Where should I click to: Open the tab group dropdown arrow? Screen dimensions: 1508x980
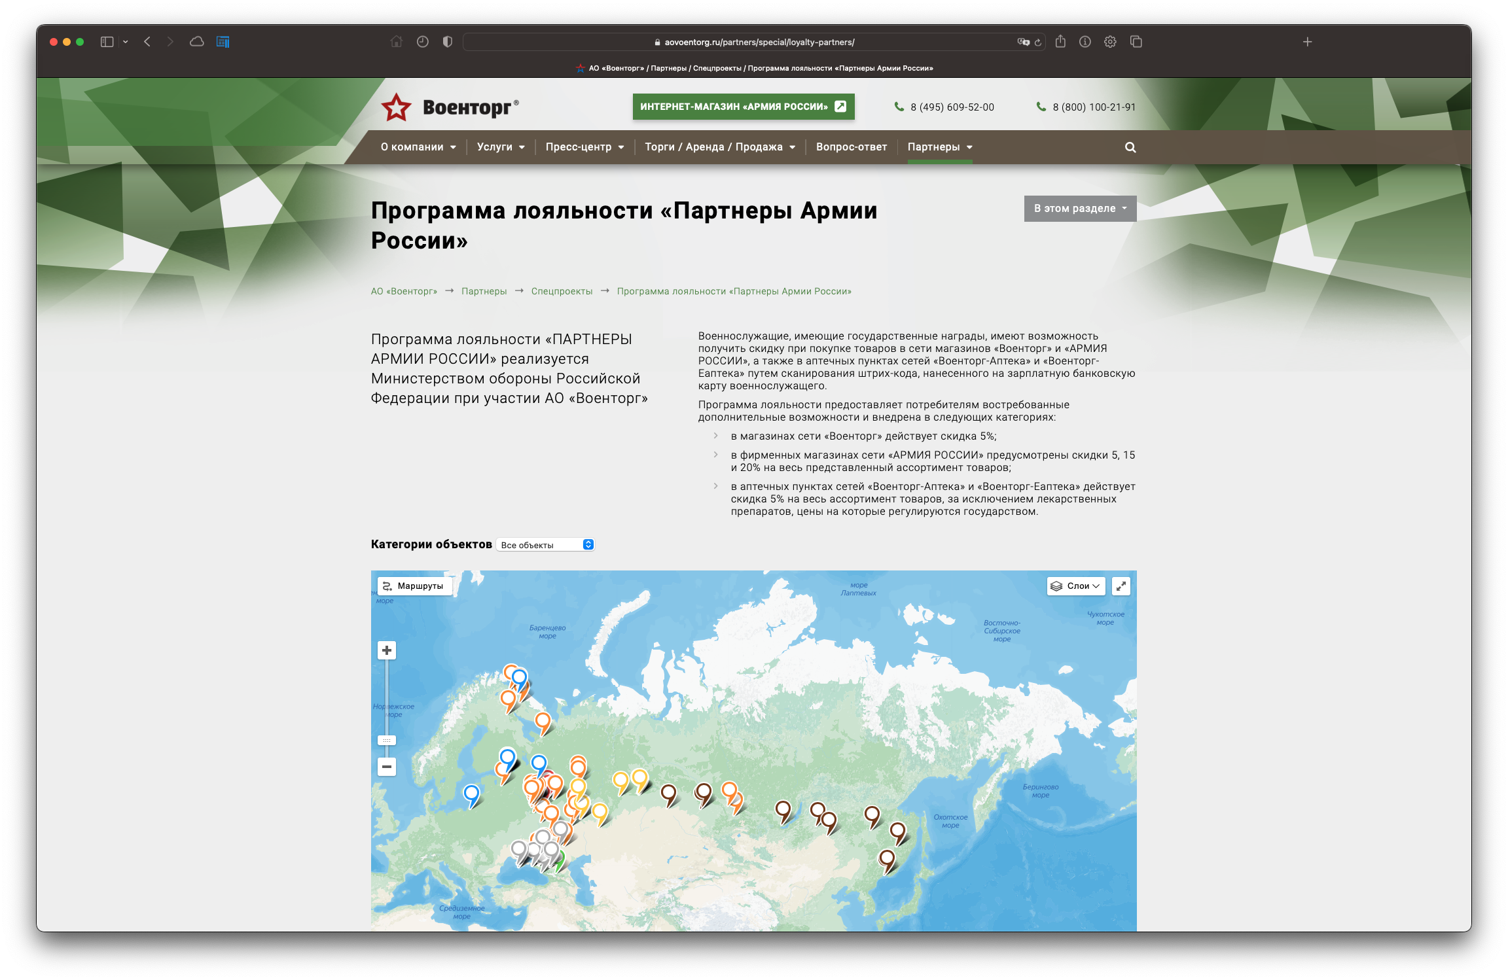125,42
